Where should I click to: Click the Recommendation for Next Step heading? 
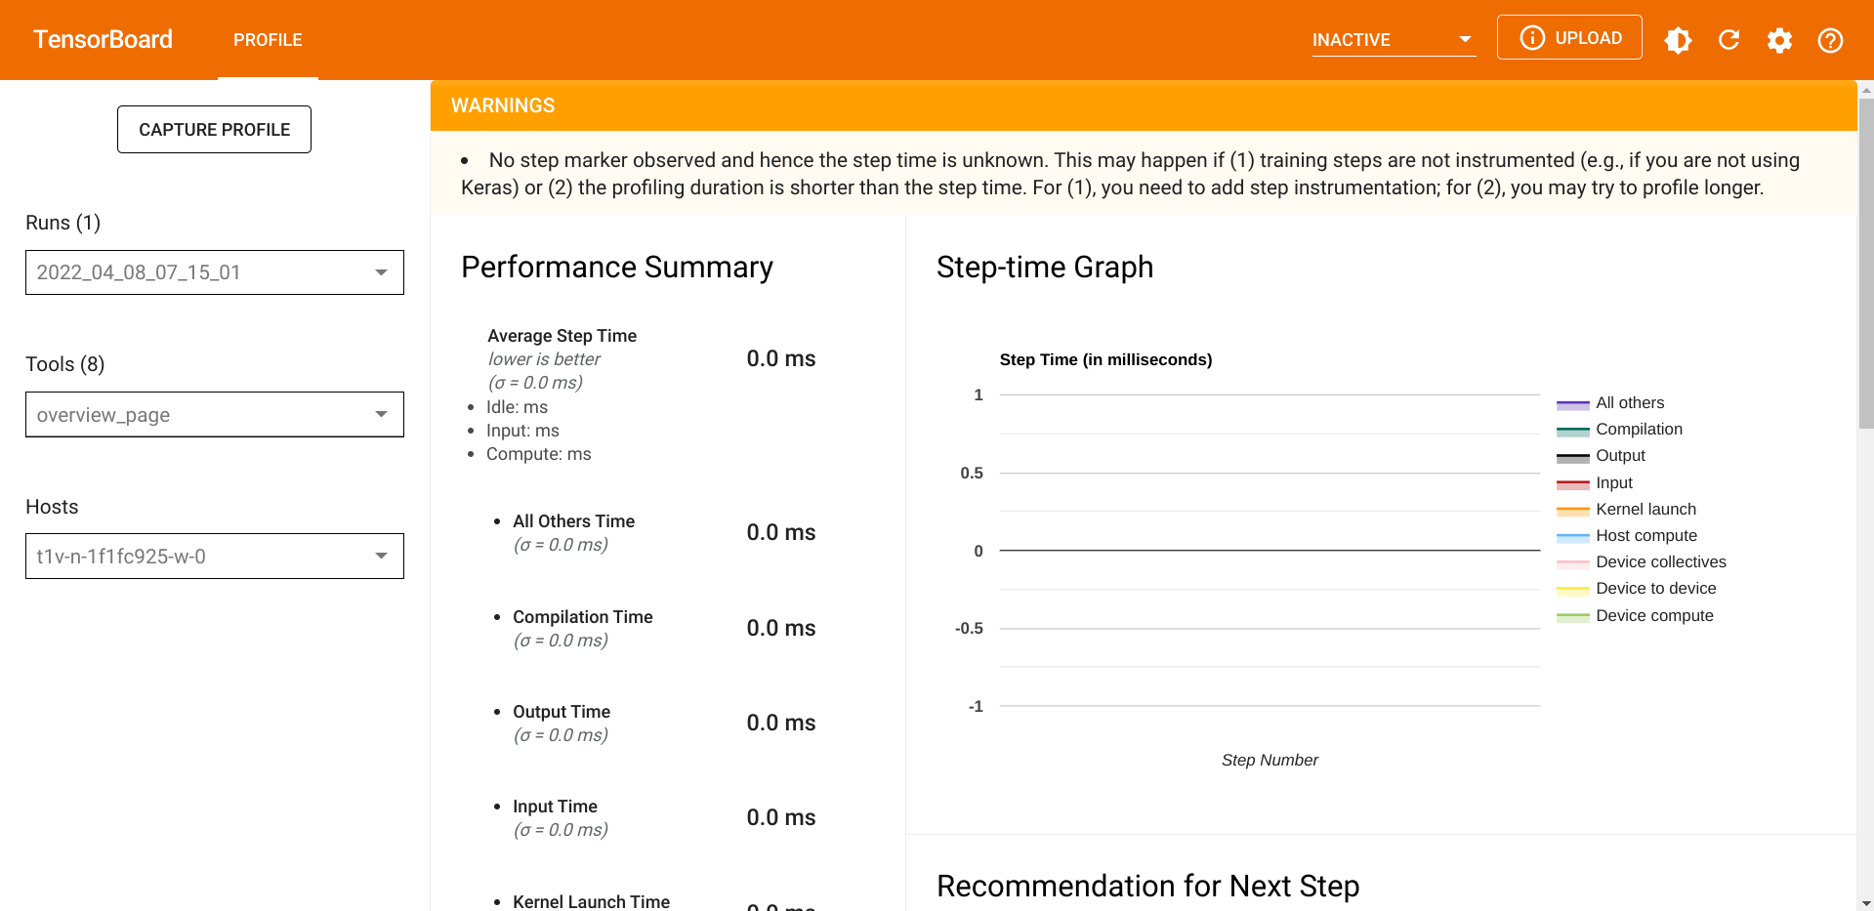1147,887
